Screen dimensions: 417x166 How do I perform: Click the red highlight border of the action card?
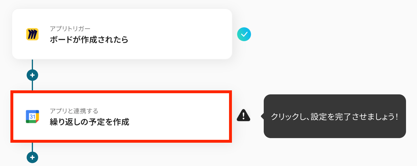pyautogui.click(x=121, y=92)
